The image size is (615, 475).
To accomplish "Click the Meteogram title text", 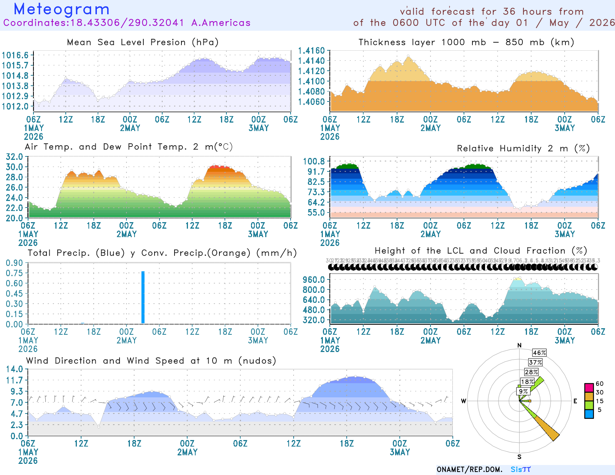I will pos(62,9).
